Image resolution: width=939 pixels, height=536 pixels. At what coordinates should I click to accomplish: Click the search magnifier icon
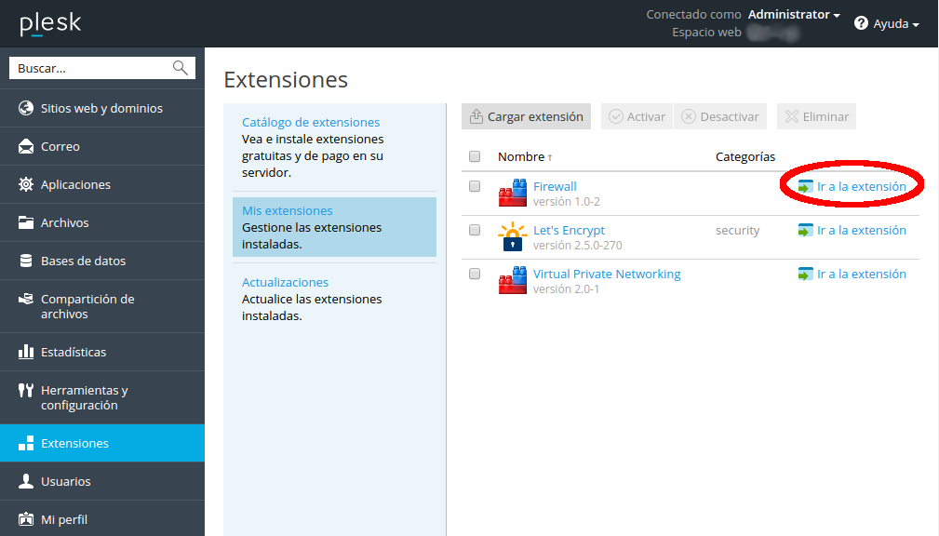[x=181, y=68]
